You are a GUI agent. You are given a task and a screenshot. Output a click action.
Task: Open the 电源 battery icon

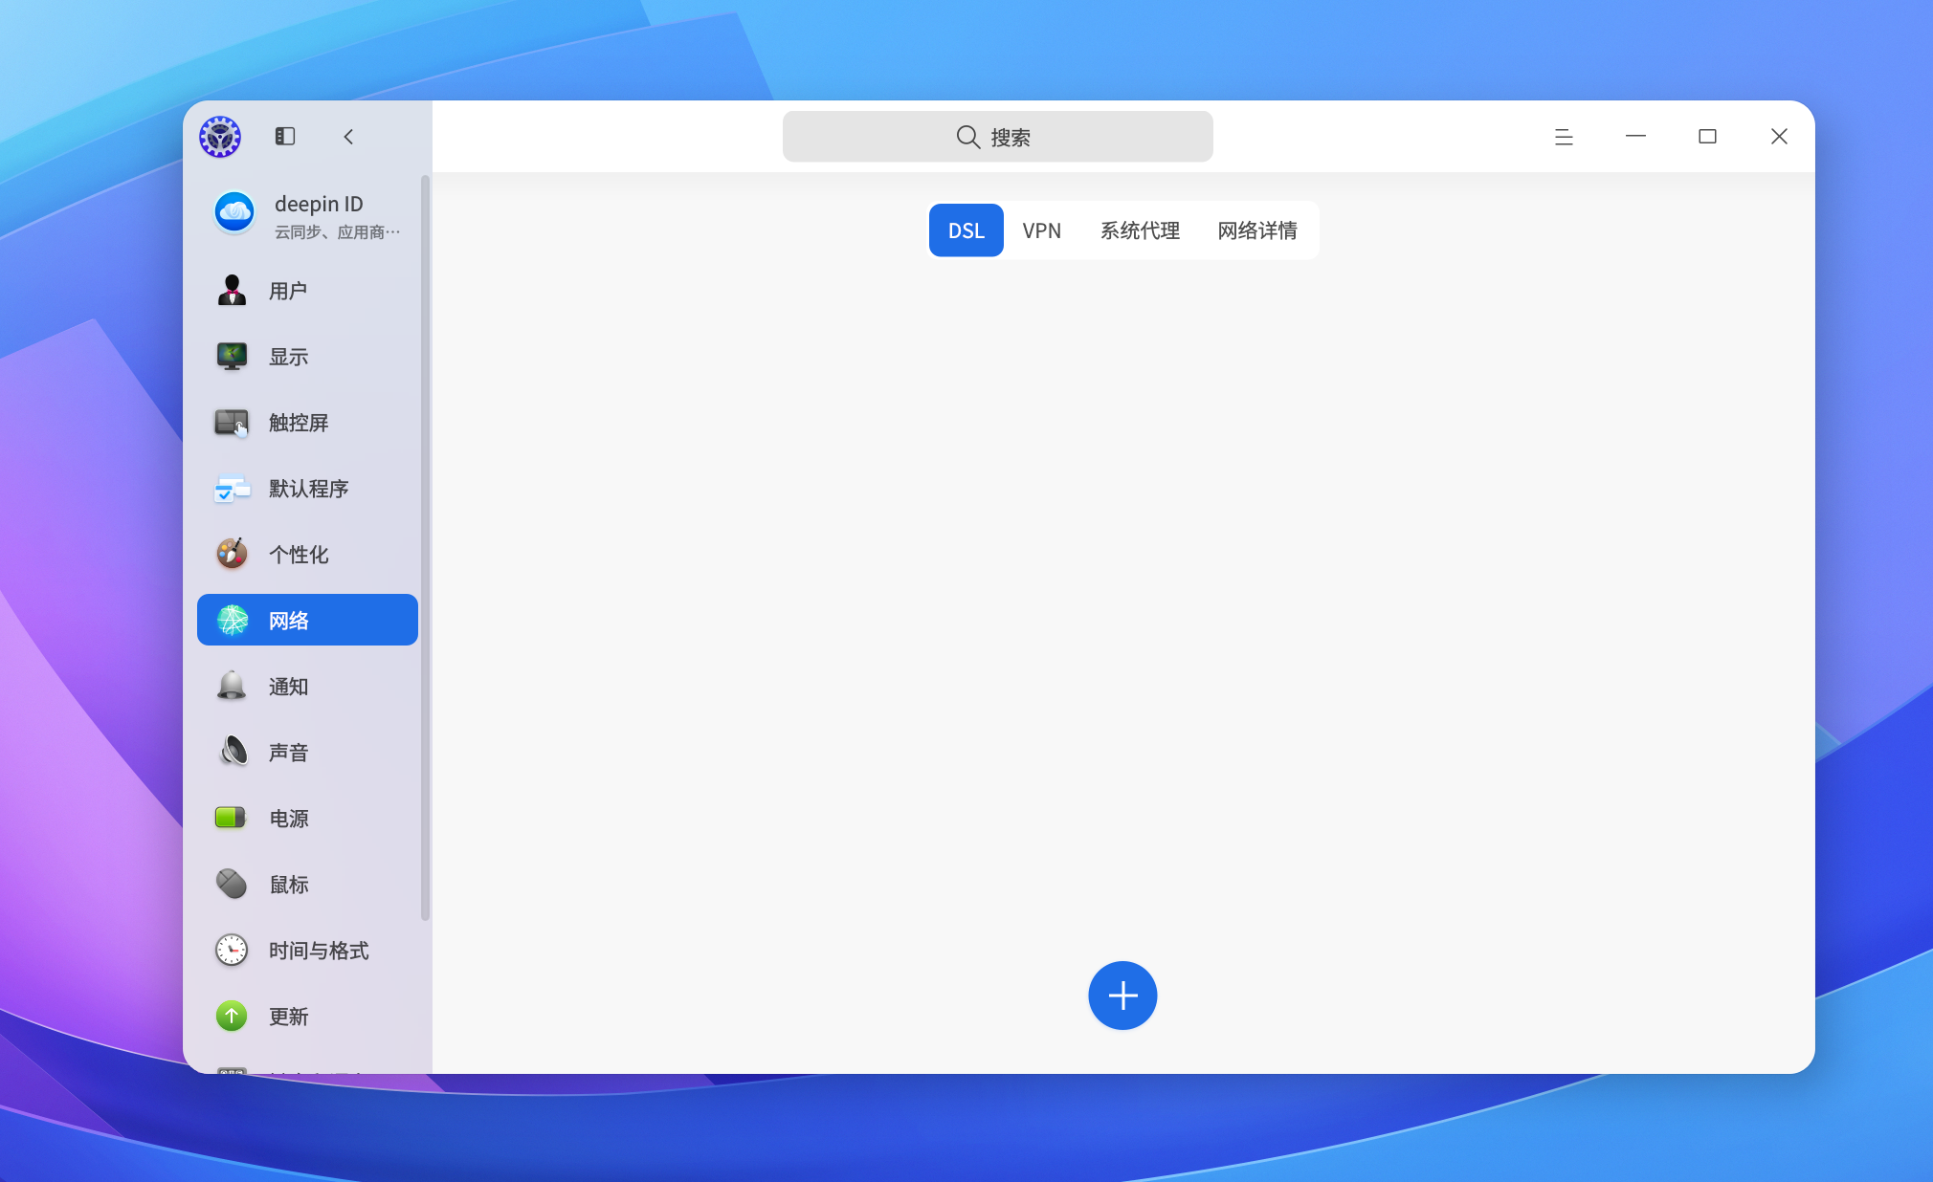pyautogui.click(x=232, y=818)
